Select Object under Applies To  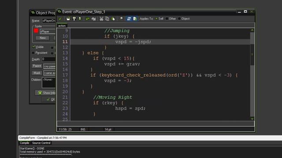click(184, 18)
